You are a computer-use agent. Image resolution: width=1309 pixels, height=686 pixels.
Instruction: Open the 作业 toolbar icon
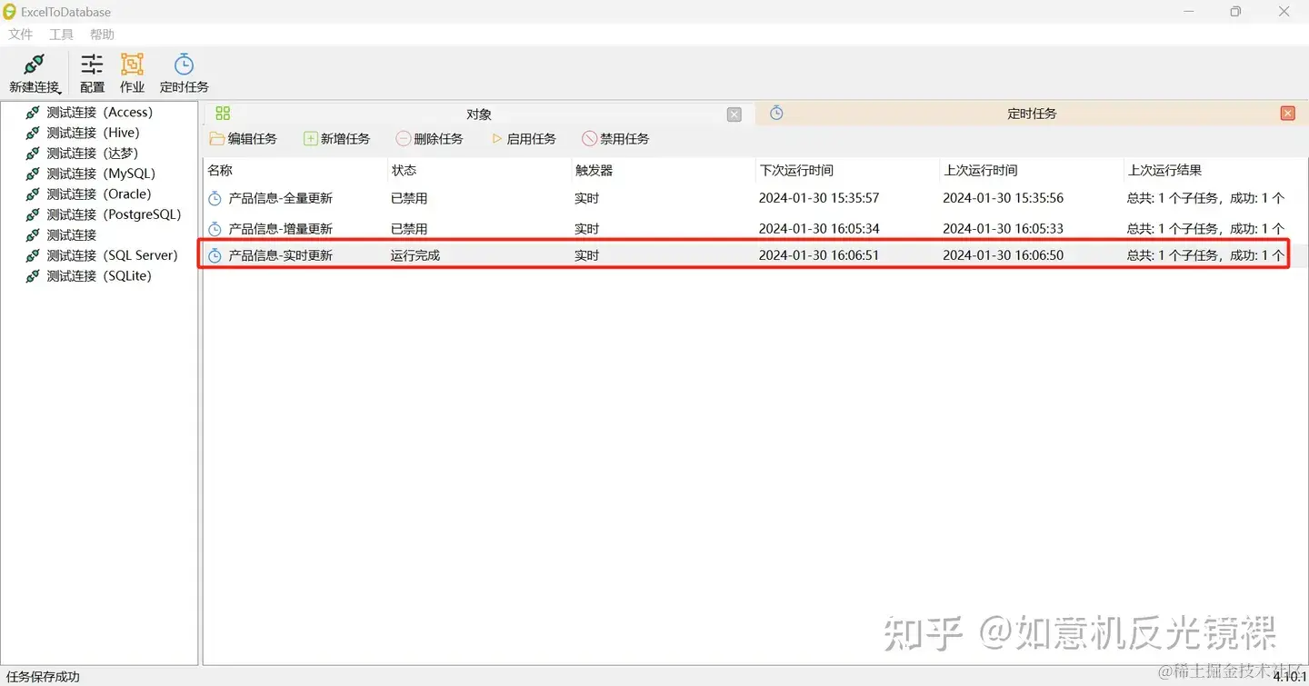(132, 73)
